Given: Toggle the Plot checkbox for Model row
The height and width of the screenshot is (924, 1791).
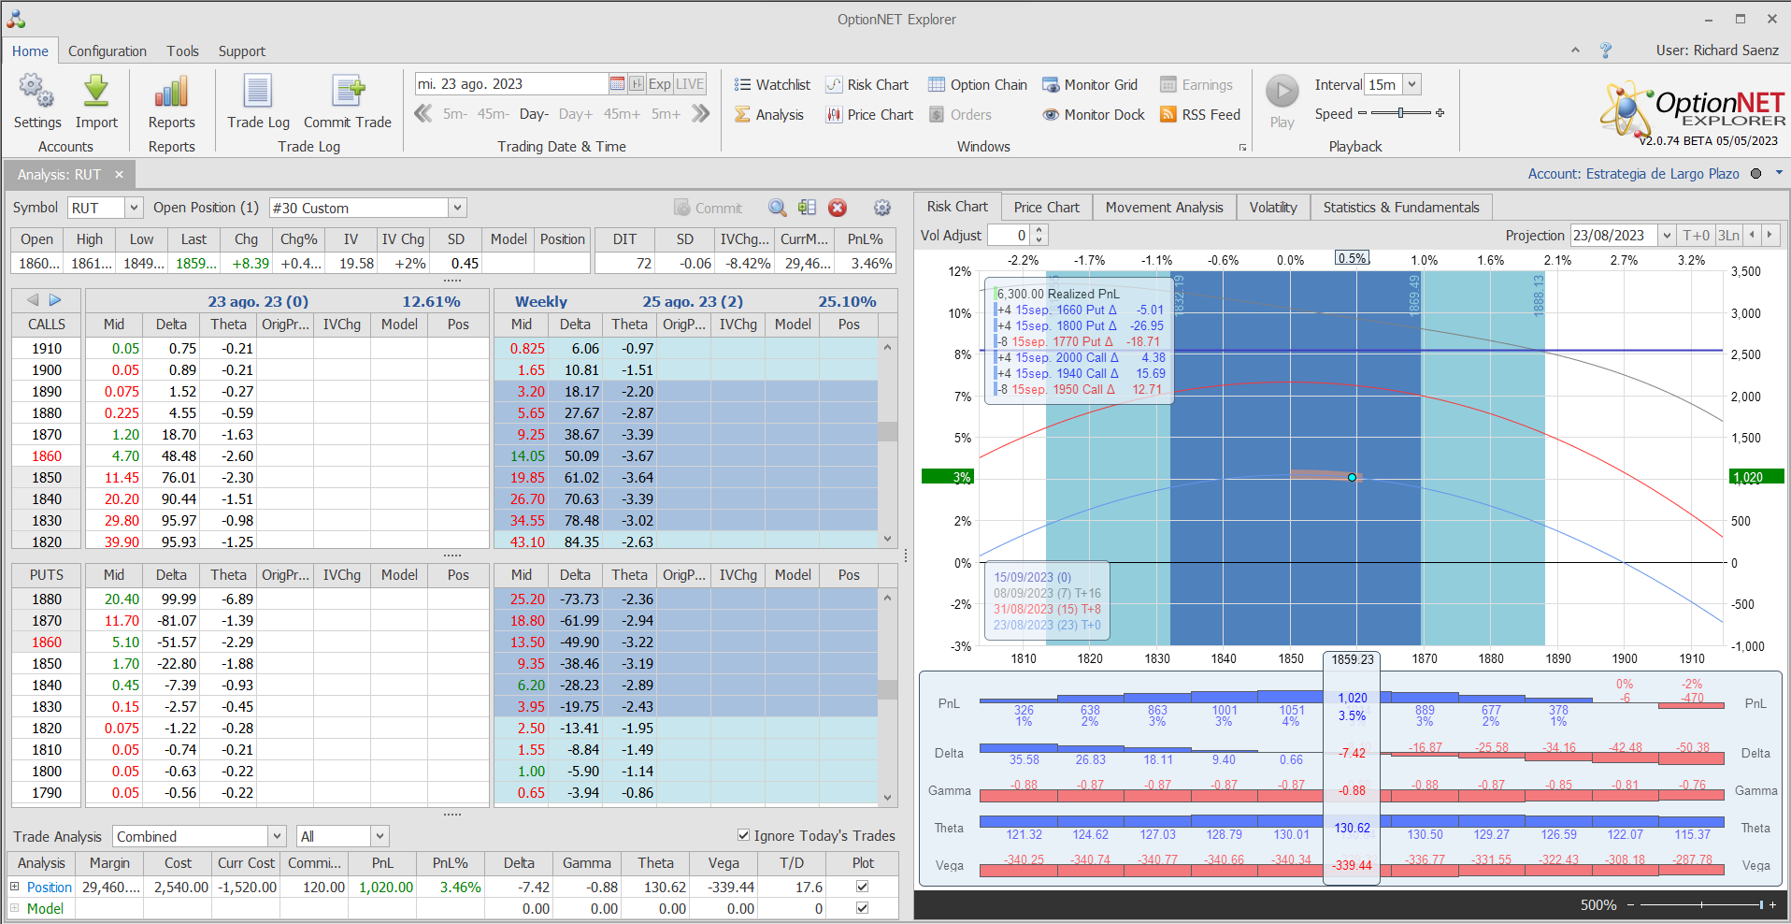Looking at the screenshot, I should 862,908.
